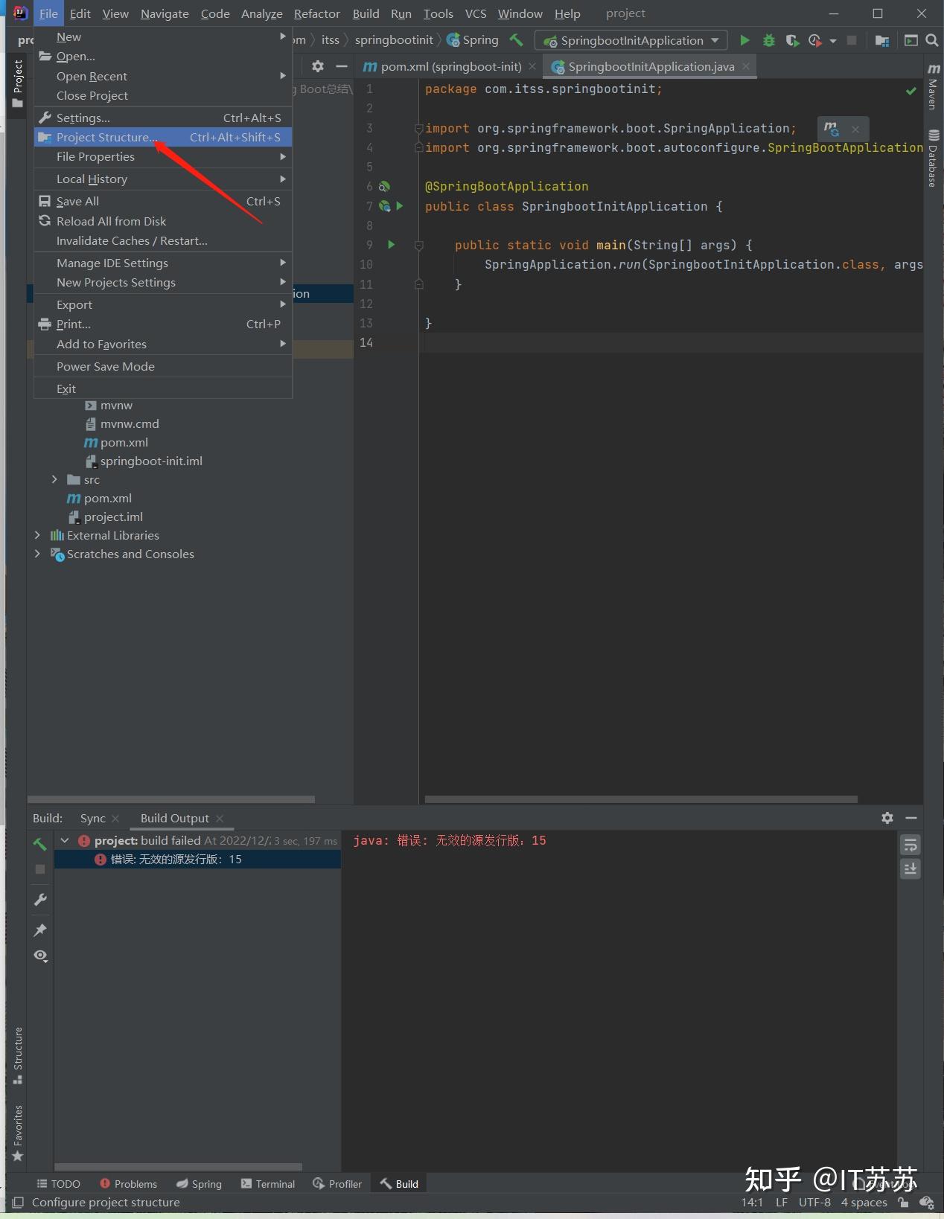Run with Coverage via shield icon
Viewport: 944px width, 1219px height.
792,40
